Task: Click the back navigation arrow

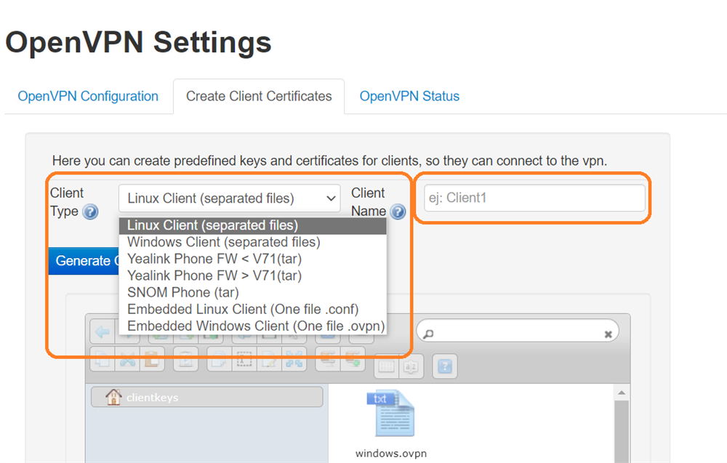Action: pos(102,331)
